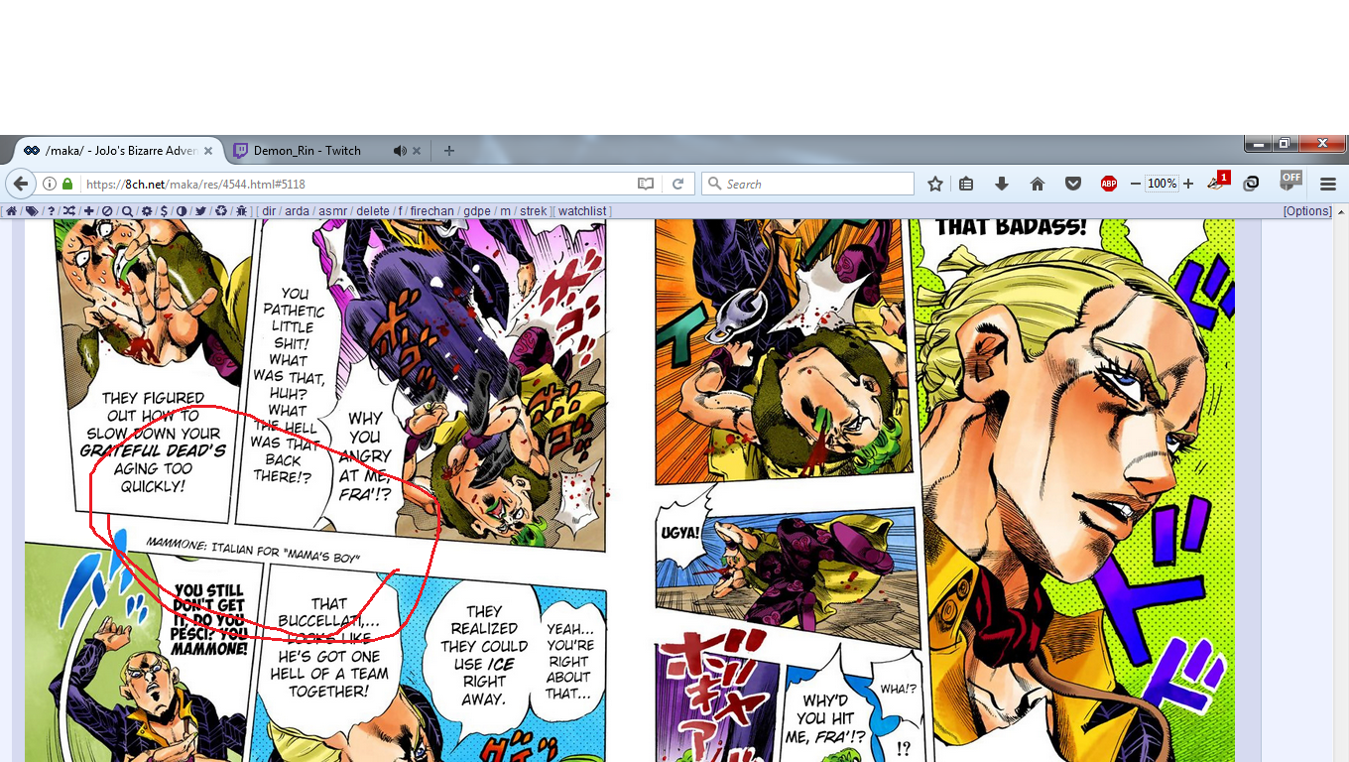The width and height of the screenshot is (1349, 762).
Task: Open the question mark help icon
Action: (51, 211)
